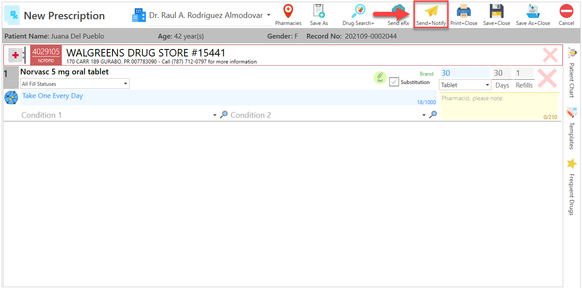
Task: Click patient name Juana Del Pueblo
Action: [x=77, y=36]
